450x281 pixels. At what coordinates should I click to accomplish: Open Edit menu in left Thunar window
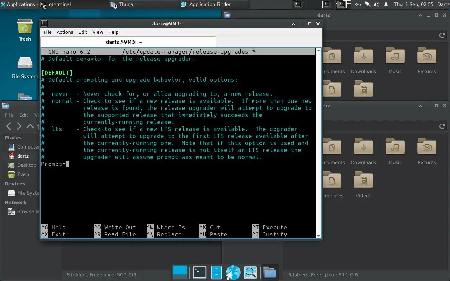point(24,115)
